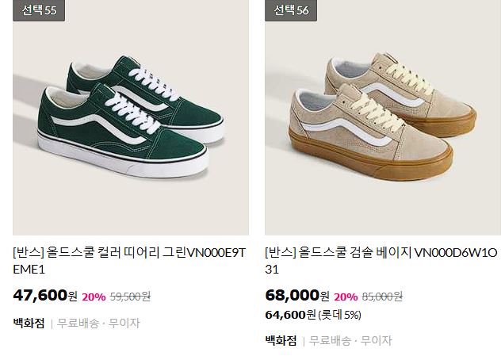The height and width of the screenshot is (360, 501).
Task: Click the 선택 55 selection badge
Action: (x=39, y=10)
